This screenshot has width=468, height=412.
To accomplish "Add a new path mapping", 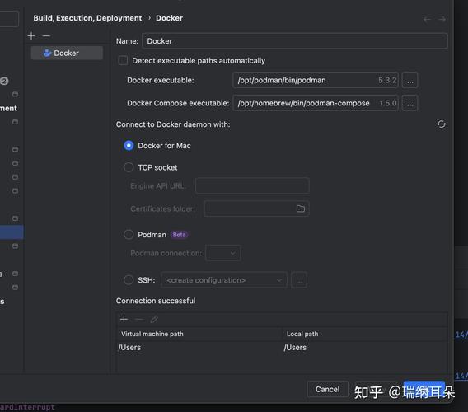I will point(124,320).
